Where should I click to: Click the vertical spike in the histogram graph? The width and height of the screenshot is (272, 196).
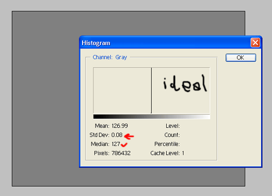coord(151,91)
